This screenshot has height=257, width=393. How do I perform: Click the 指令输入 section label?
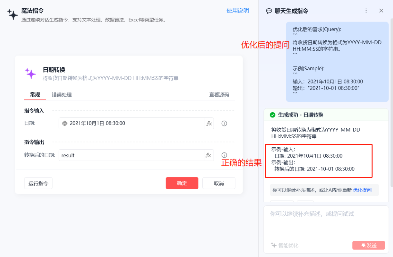tap(34, 111)
